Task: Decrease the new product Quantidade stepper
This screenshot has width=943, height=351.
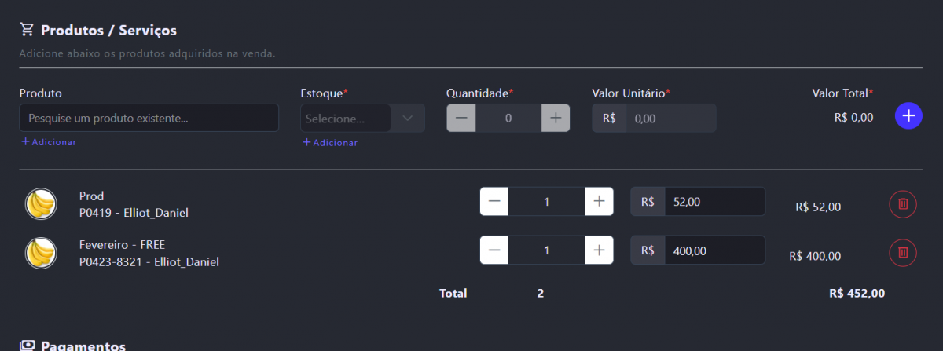Action: (x=461, y=118)
